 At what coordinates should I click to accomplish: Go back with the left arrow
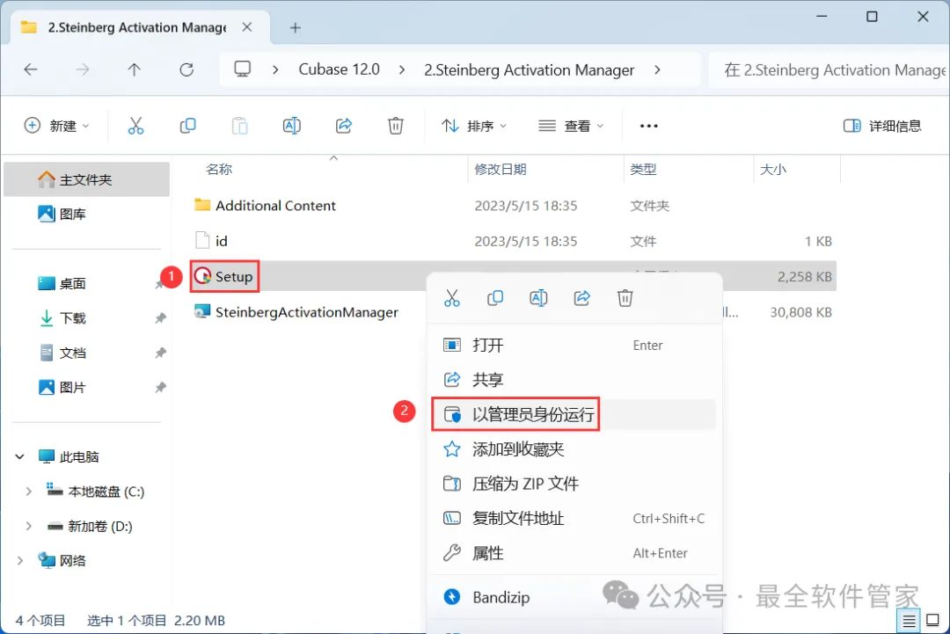tap(30, 69)
